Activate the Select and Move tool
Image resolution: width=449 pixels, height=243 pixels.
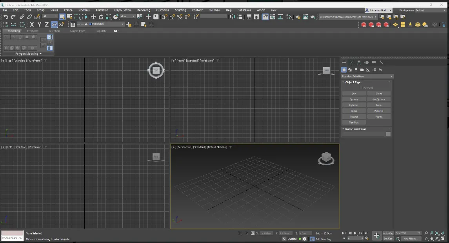click(x=93, y=17)
